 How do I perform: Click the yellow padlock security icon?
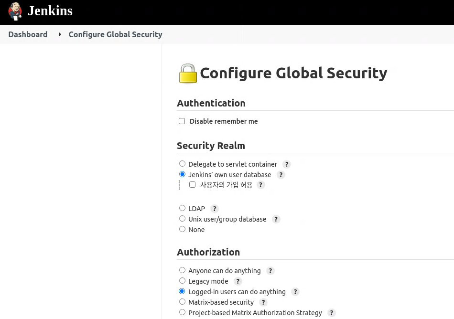pos(188,74)
